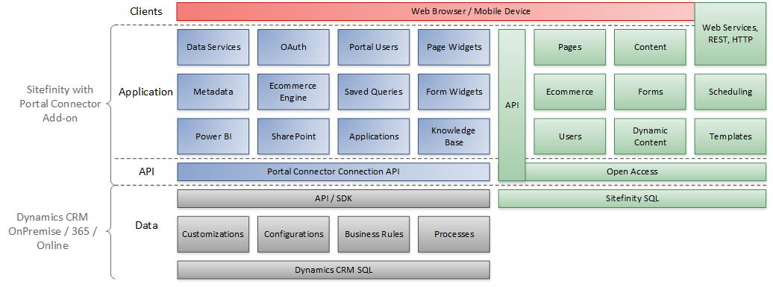
Task: Click the Clients layer label
Action: tap(146, 11)
